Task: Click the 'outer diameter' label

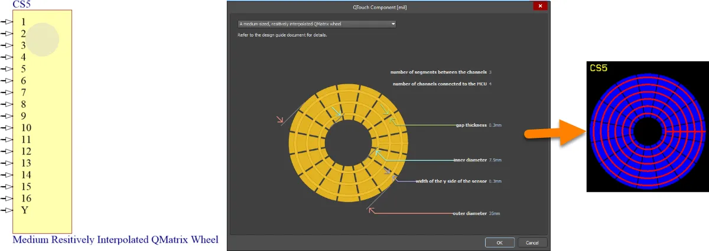Action: 470,213
